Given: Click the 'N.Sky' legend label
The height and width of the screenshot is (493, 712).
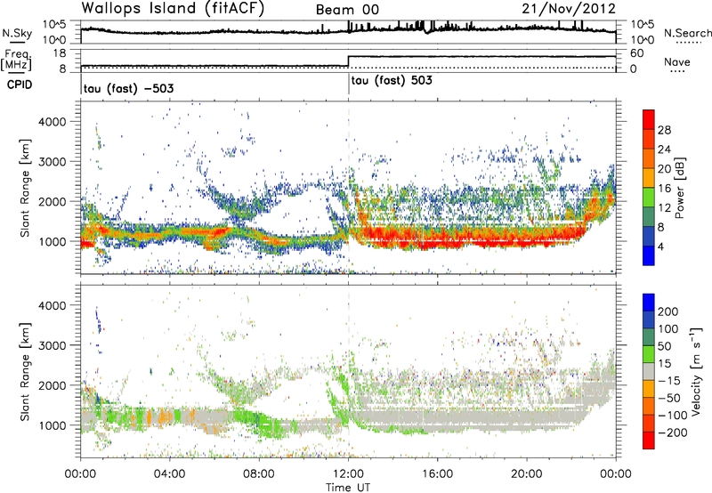Looking at the screenshot, I should click(x=17, y=33).
